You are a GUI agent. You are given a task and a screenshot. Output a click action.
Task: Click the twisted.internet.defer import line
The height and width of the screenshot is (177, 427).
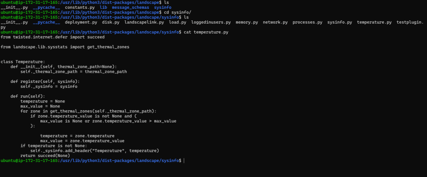click(53, 37)
